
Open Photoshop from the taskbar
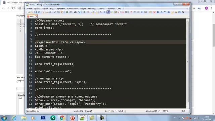pos(43,118)
